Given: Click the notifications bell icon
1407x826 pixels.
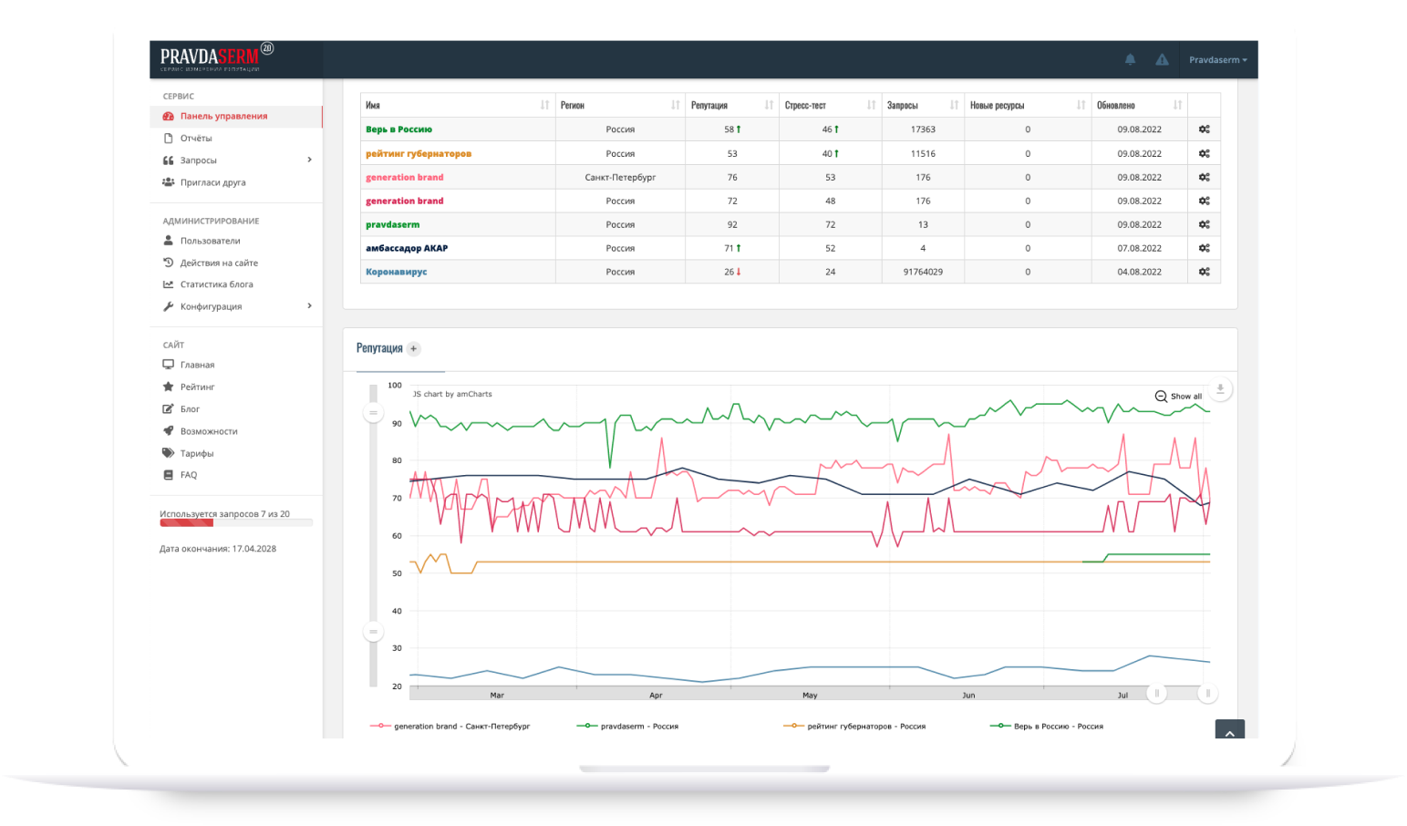Looking at the screenshot, I should point(1130,59).
